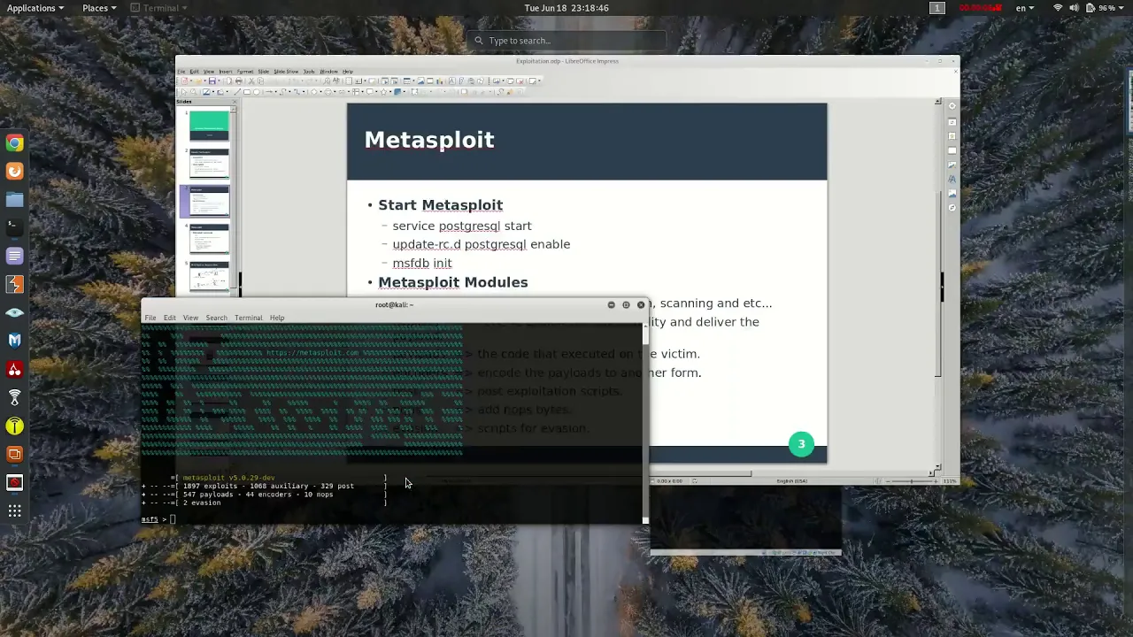Open Terminal menu in terminal menubar
This screenshot has height=637, width=1133.
click(248, 318)
